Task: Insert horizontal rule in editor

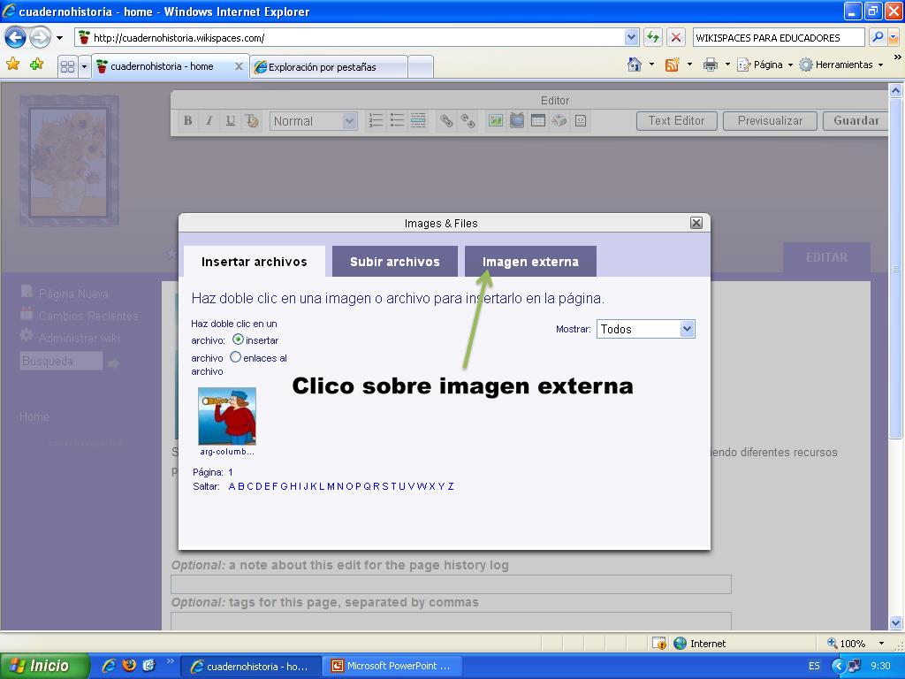Action: pos(418,120)
